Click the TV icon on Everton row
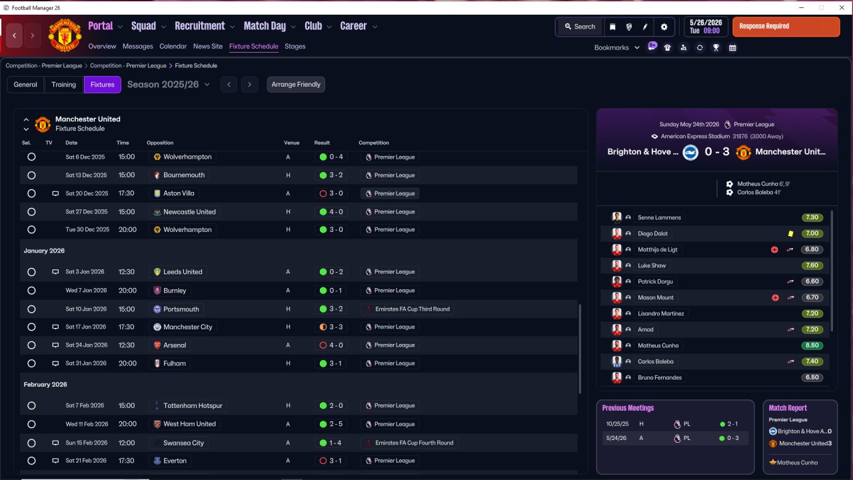This screenshot has width=853, height=480. tap(55, 461)
